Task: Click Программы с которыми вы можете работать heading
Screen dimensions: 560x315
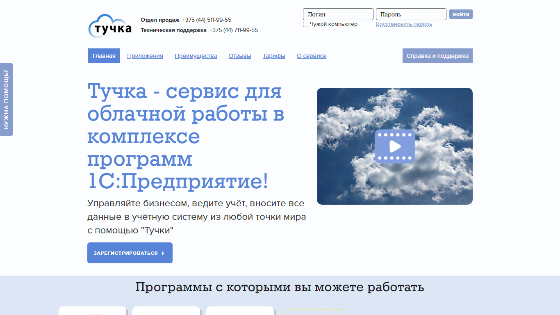Action: (x=280, y=288)
